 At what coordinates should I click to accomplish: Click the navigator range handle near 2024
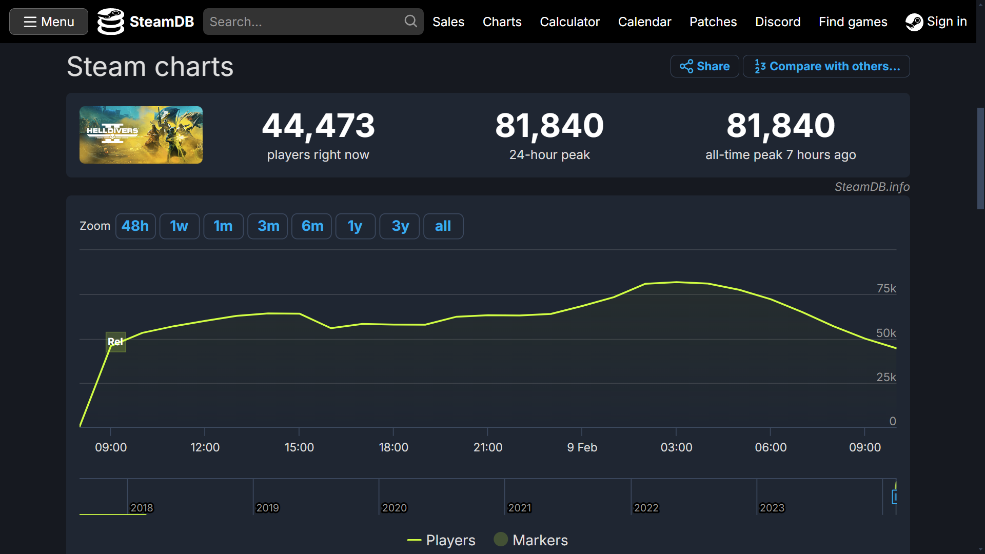895,497
